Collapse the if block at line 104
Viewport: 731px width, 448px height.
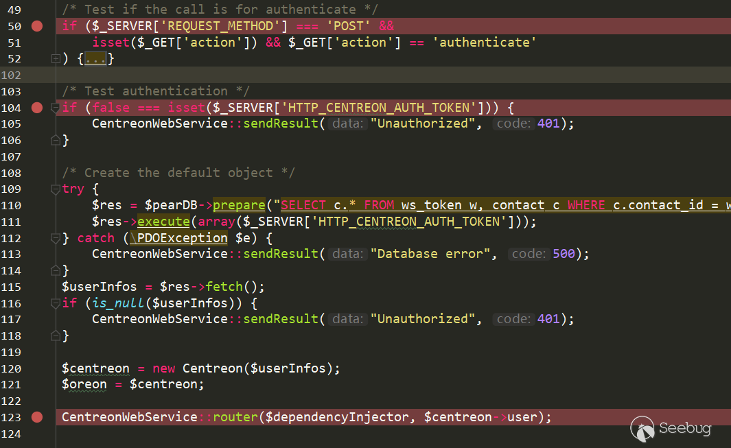(56, 108)
